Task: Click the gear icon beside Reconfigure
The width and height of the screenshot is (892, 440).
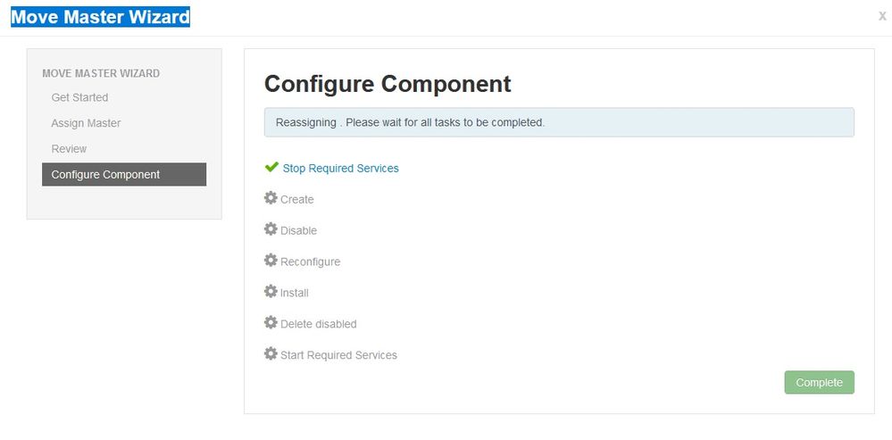Action: tap(271, 261)
